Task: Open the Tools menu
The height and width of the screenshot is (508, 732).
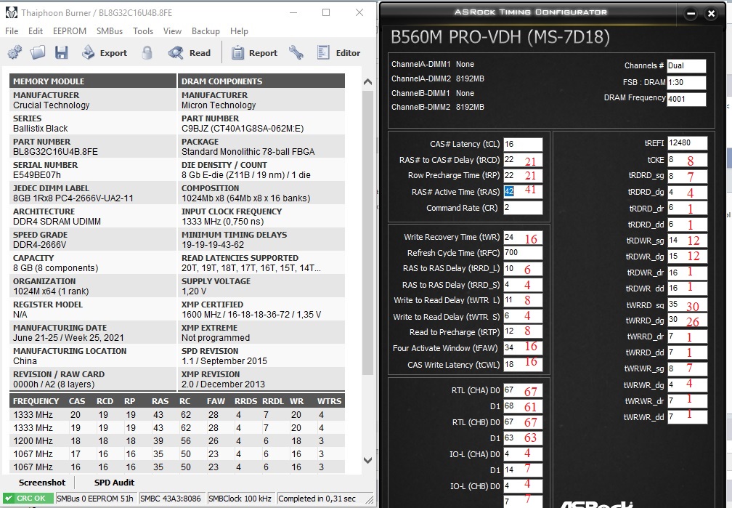Action: [x=143, y=31]
